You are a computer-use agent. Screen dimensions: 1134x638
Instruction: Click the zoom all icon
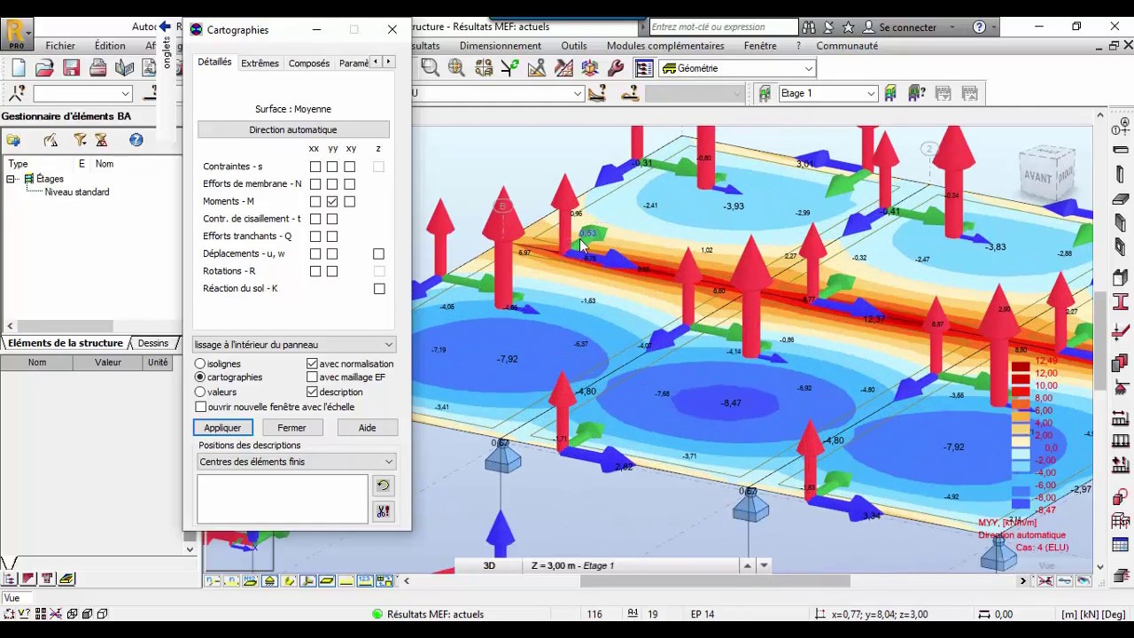(x=457, y=68)
